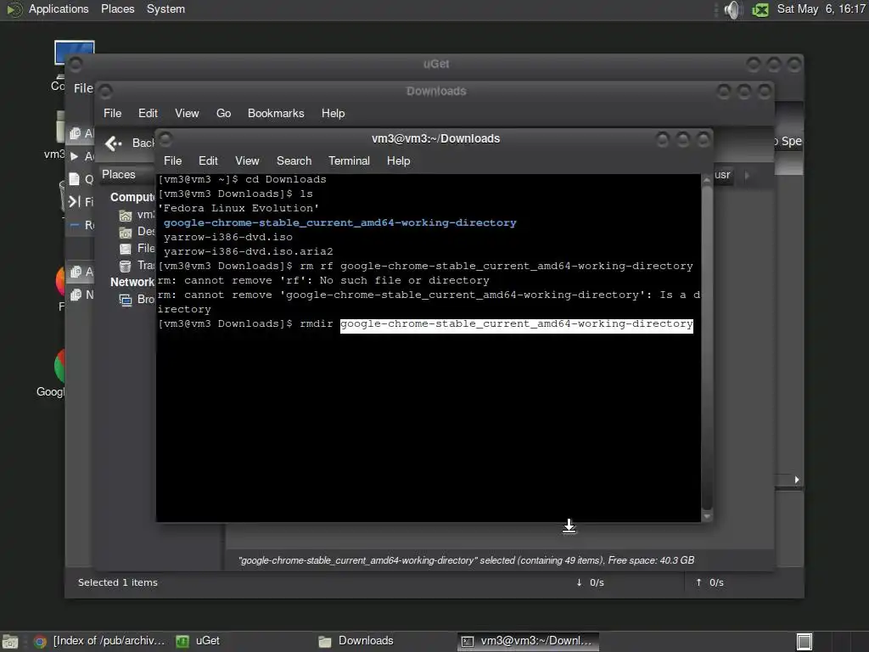Open the Trash icon in Places sidebar
Viewport: 869px width, 652px height.
[x=126, y=266]
